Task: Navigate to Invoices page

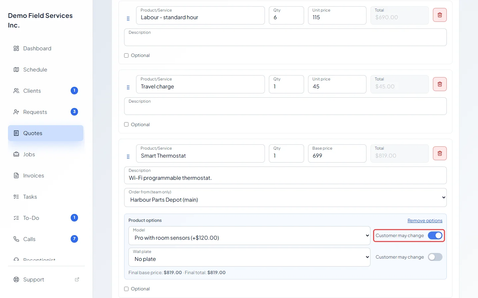Action: point(46,175)
